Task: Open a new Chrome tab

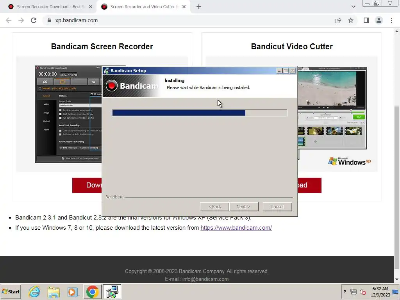Action: pyautogui.click(x=199, y=7)
